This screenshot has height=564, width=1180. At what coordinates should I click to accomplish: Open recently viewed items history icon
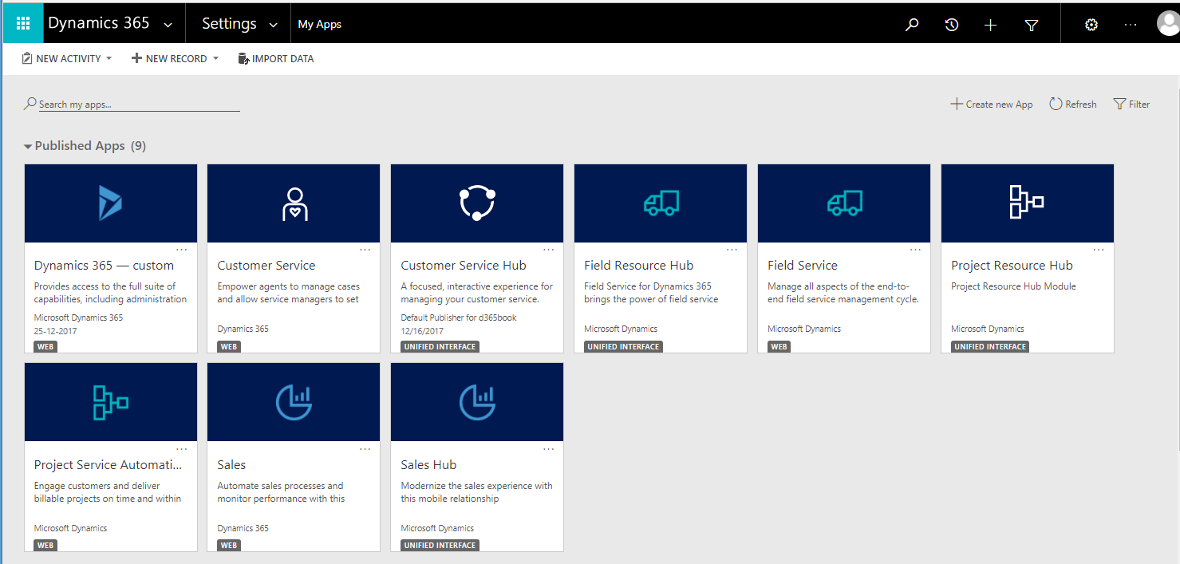click(951, 25)
